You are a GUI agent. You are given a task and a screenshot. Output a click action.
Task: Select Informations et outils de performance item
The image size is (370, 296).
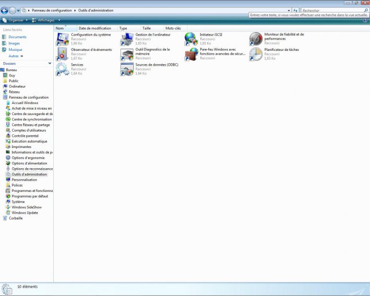[x=29, y=152]
